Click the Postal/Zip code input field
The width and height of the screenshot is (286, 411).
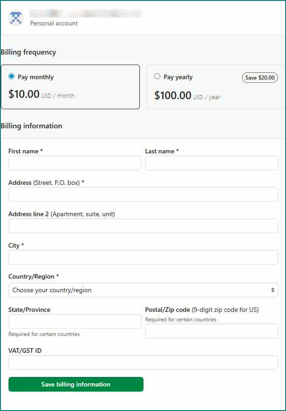pyautogui.click(x=212, y=331)
